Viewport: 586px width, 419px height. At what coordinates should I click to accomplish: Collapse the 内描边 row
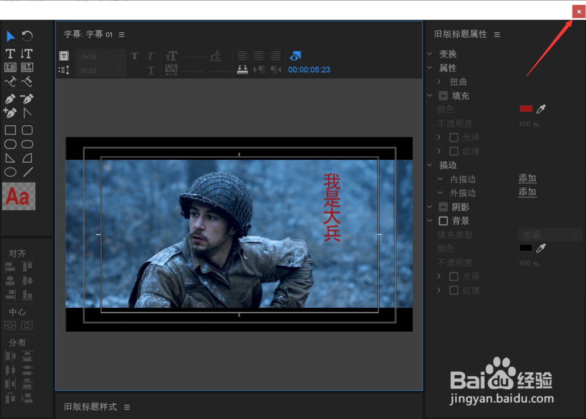(x=440, y=179)
